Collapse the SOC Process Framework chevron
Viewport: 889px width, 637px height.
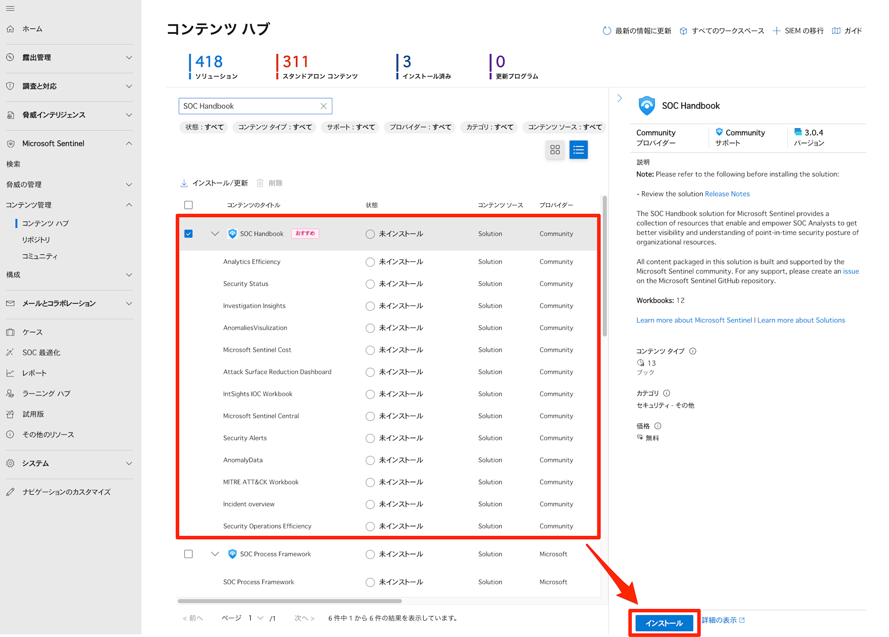(x=215, y=554)
